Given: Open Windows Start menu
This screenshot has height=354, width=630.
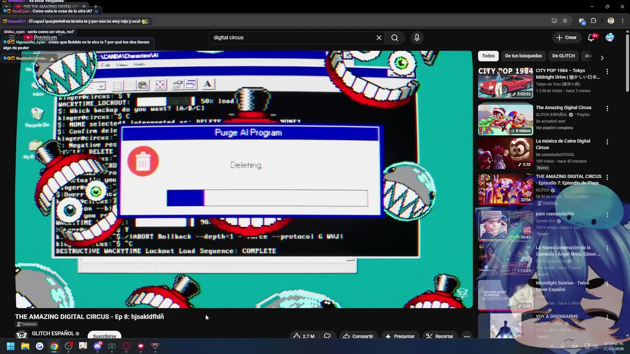Looking at the screenshot, I should [x=10, y=346].
